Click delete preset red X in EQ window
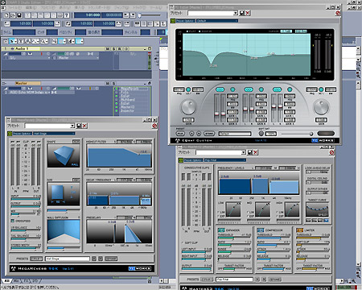362x290 pixels. point(248,13)
